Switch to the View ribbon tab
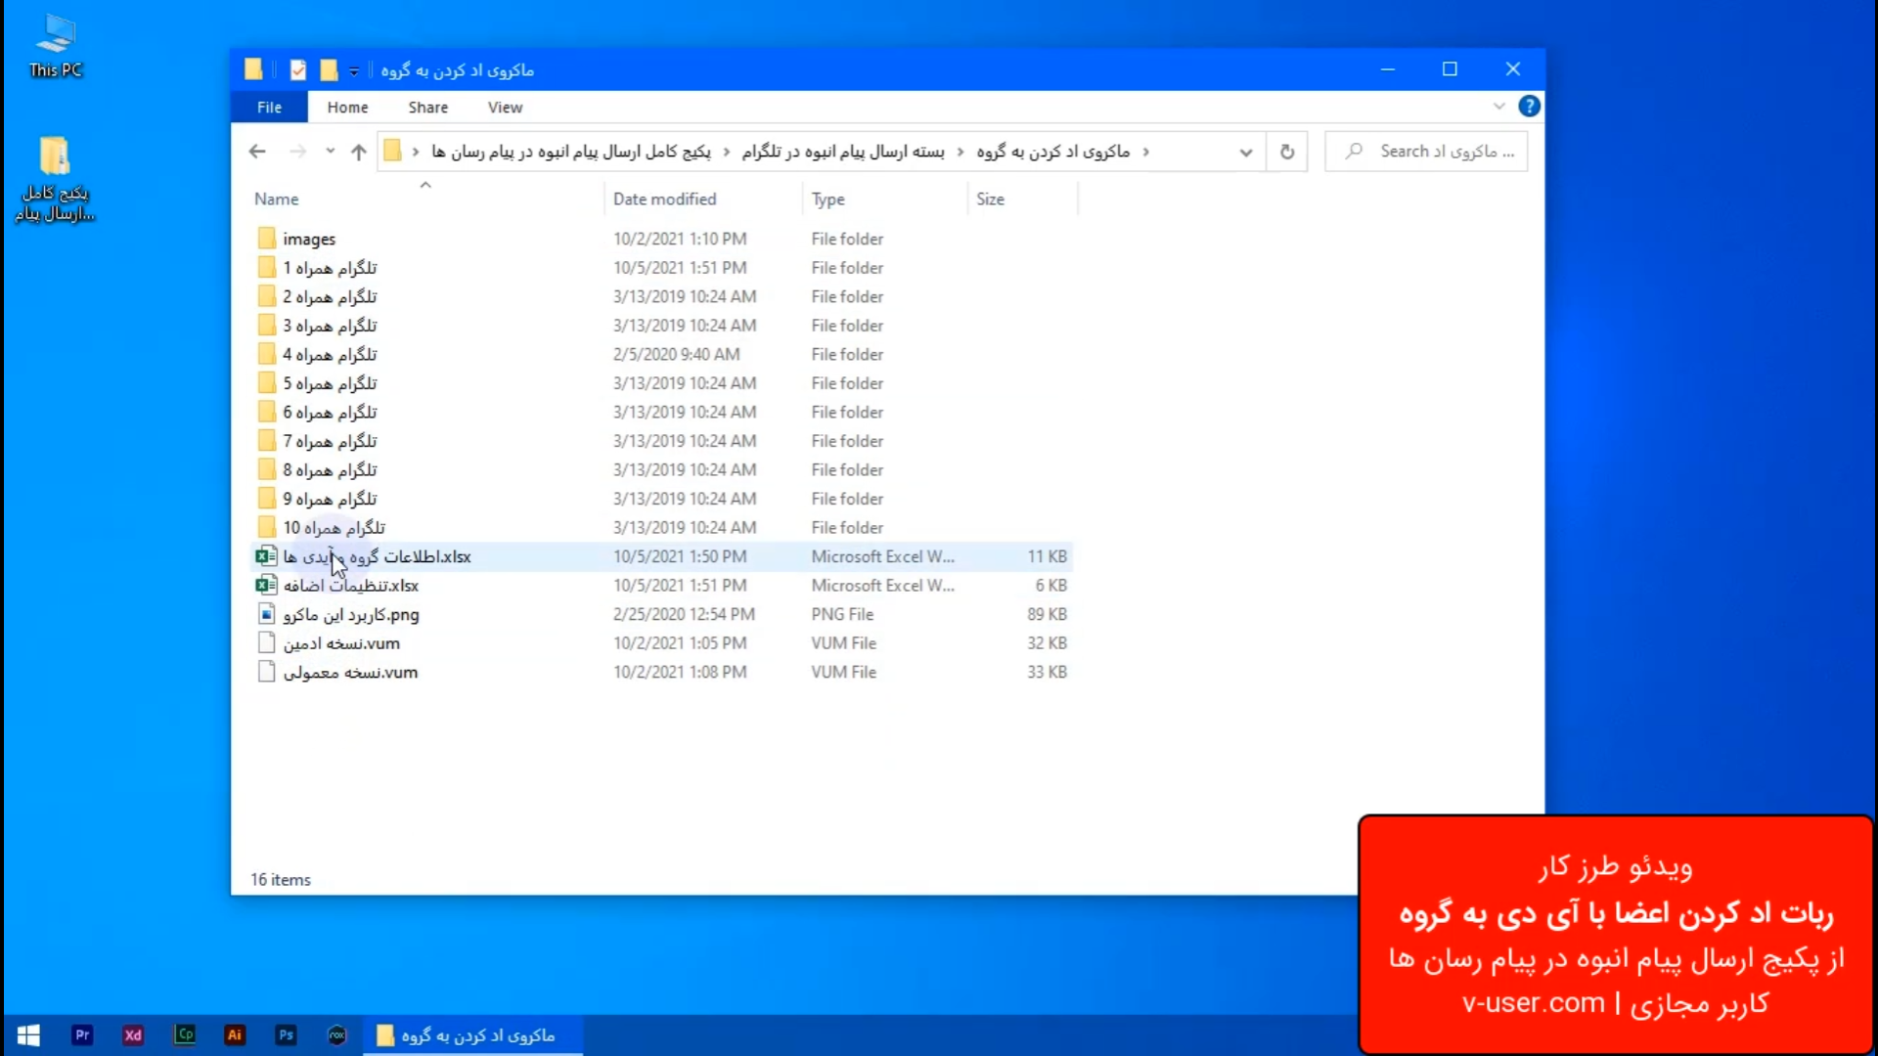 click(505, 108)
